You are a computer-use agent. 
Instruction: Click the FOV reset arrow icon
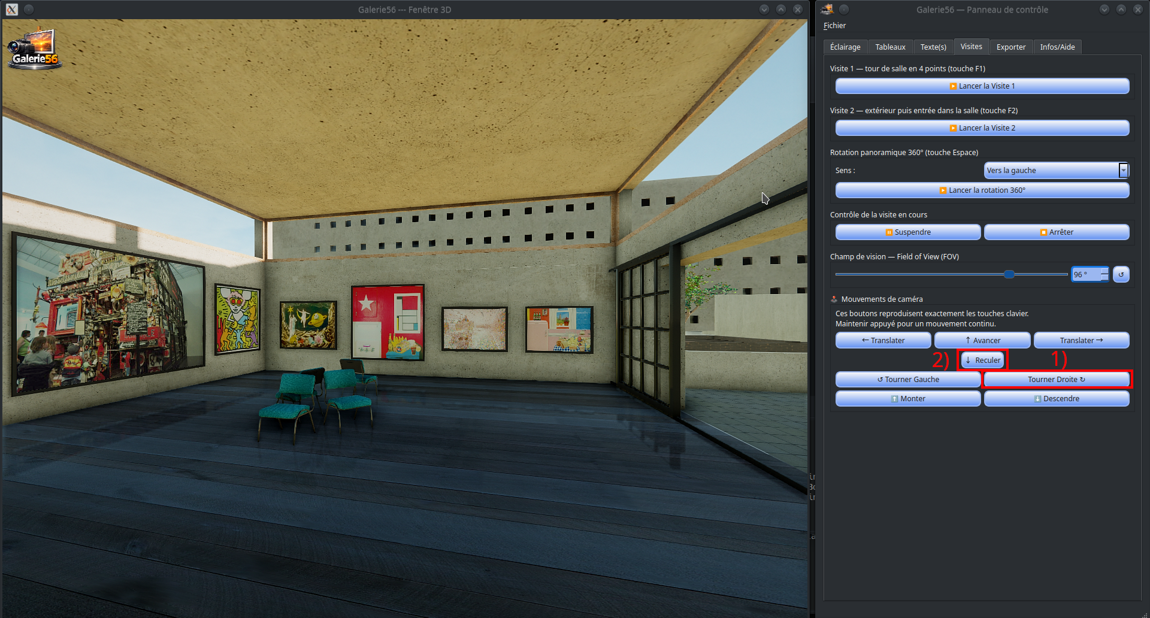1121,274
